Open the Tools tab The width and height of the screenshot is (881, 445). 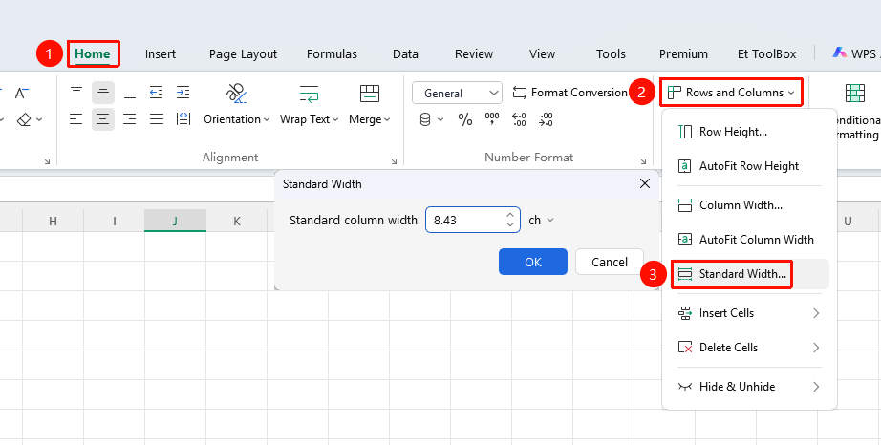tap(611, 53)
